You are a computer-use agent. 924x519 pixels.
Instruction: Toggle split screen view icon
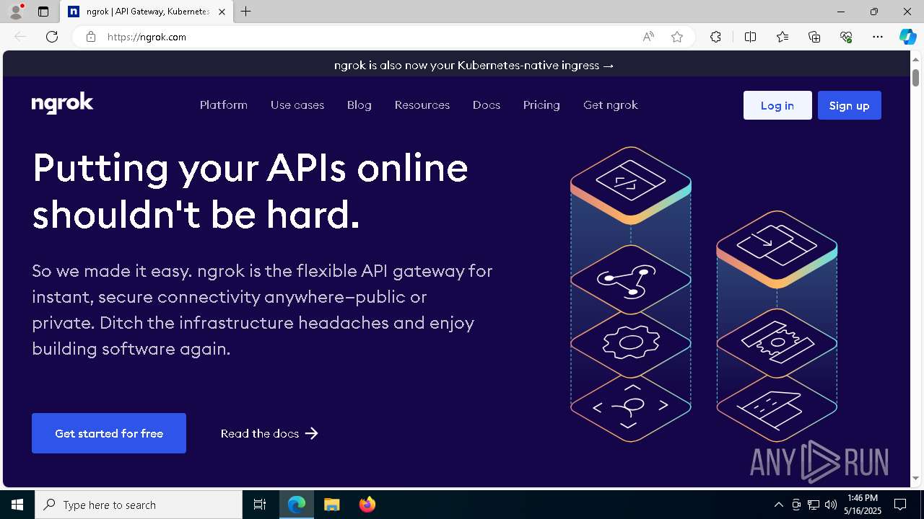pyautogui.click(x=751, y=37)
